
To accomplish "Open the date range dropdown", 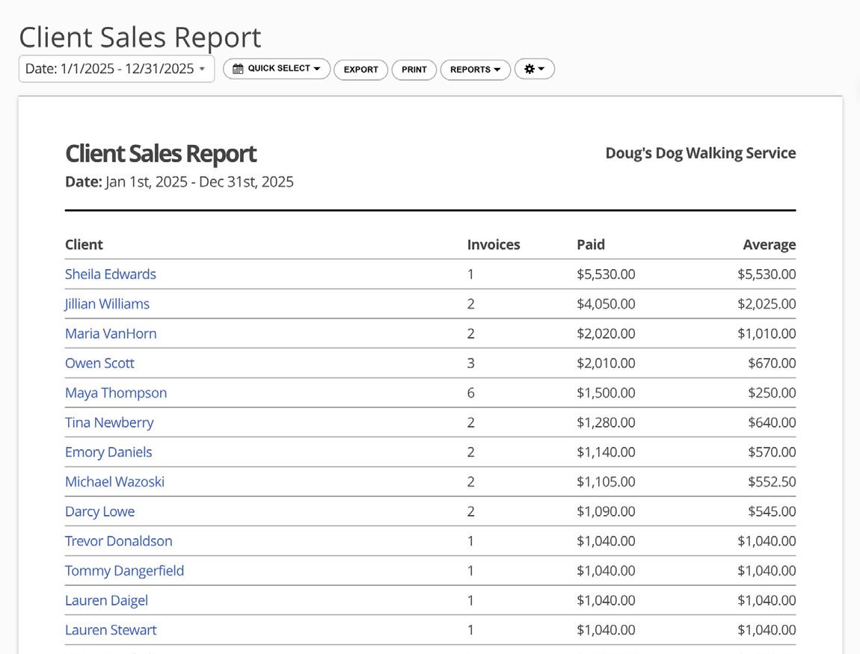I will [x=116, y=69].
